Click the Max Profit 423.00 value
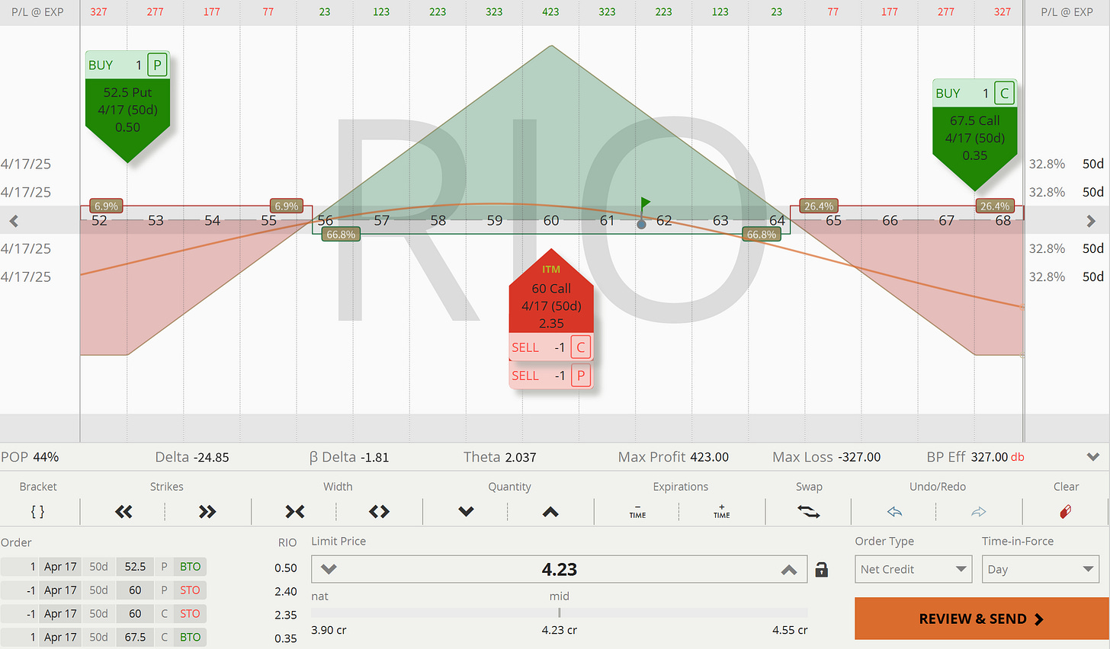This screenshot has width=1110, height=649. point(709,457)
